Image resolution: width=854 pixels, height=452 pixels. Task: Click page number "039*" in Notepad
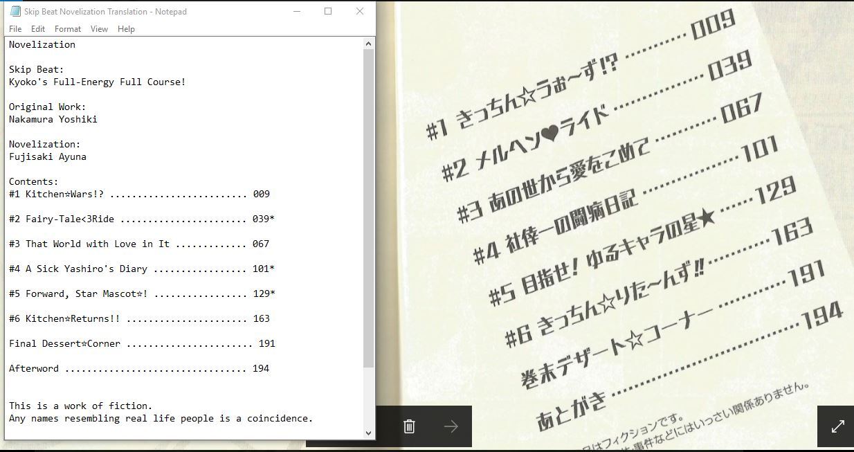click(264, 219)
